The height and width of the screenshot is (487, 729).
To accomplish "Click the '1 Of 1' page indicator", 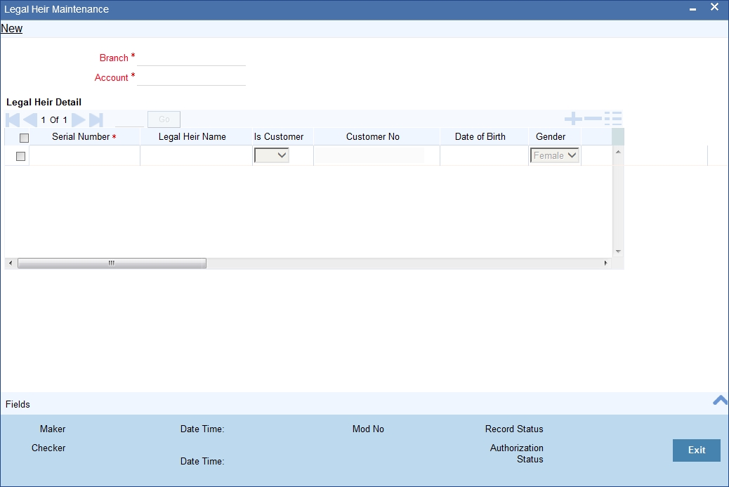I will (x=54, y=120).
